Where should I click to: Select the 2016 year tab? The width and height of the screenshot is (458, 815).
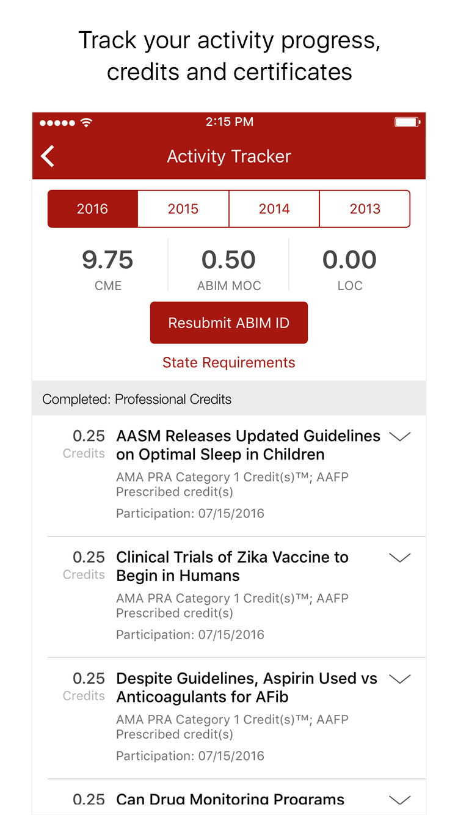[x=93, y=209]
